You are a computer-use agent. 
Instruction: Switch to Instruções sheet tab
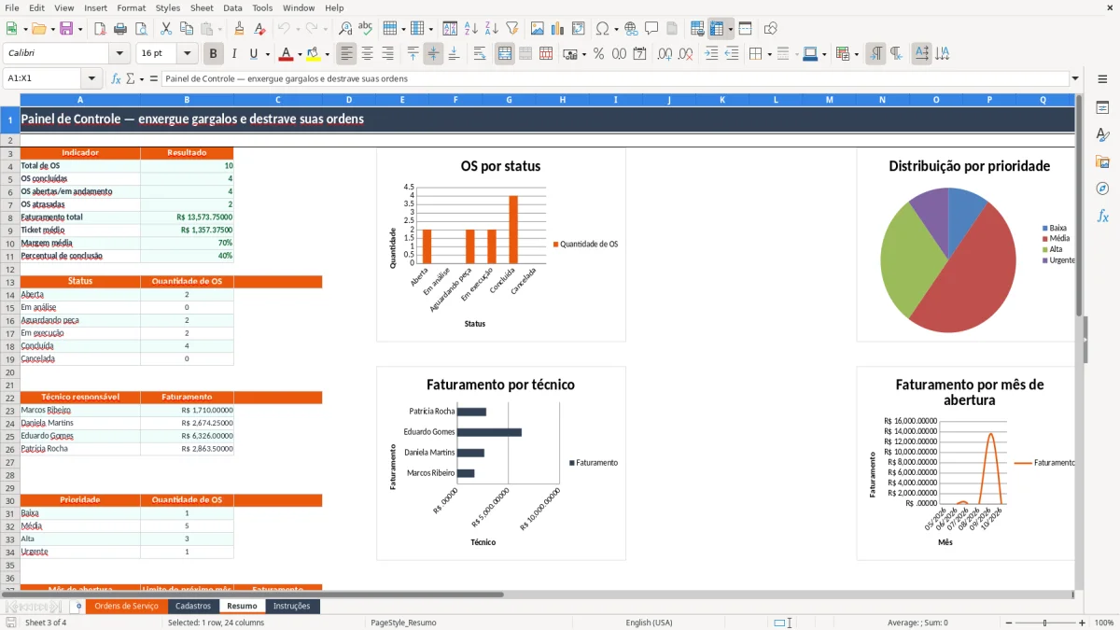click(x=292, y=606)
